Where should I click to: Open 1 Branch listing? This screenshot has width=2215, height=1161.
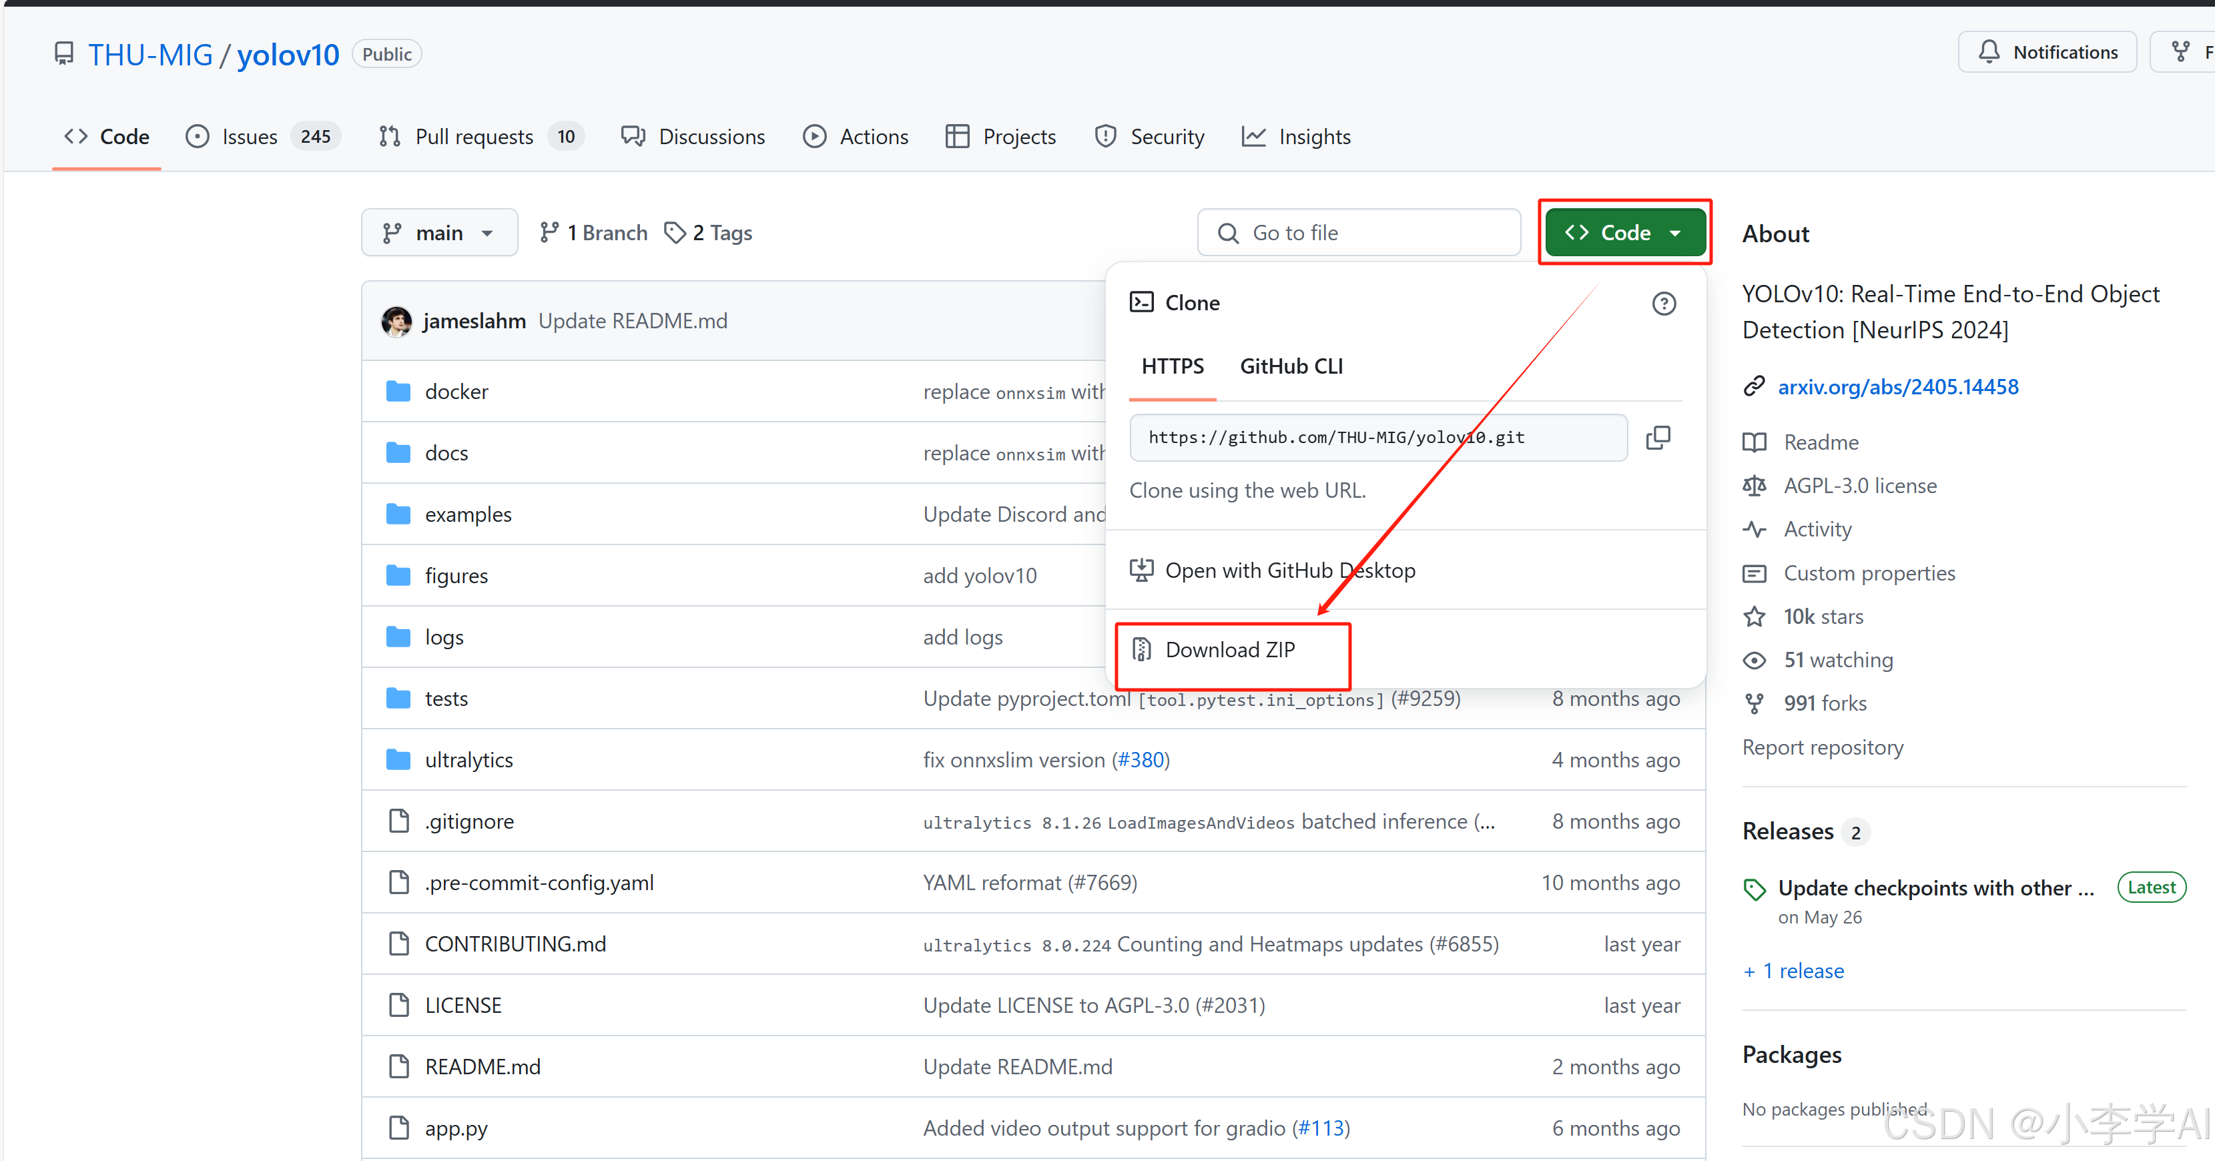(x=593, y=233)
